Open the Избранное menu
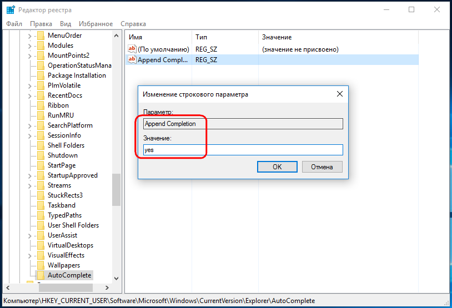 click(96, 24)
